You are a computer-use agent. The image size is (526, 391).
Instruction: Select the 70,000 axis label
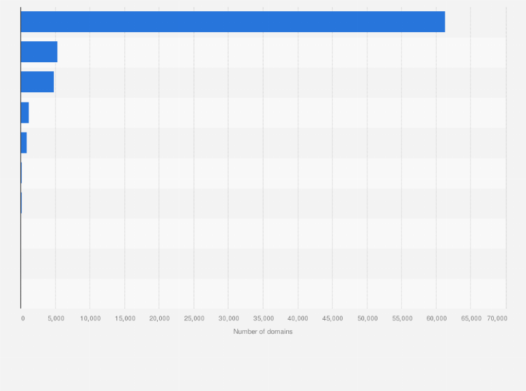(497, 318)
